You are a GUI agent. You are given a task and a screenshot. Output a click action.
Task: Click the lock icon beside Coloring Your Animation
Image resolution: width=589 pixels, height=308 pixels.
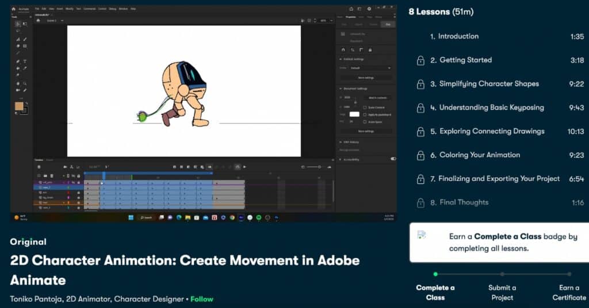pos(420,155)
